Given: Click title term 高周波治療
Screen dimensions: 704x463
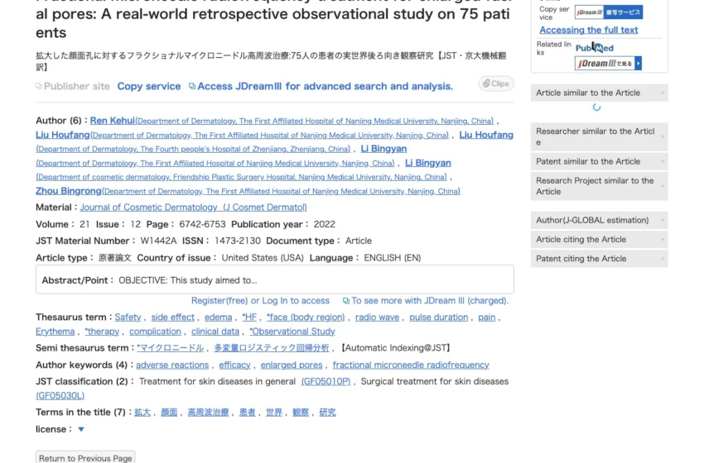Looking at the screenshot, I should (x=209, y=413).
